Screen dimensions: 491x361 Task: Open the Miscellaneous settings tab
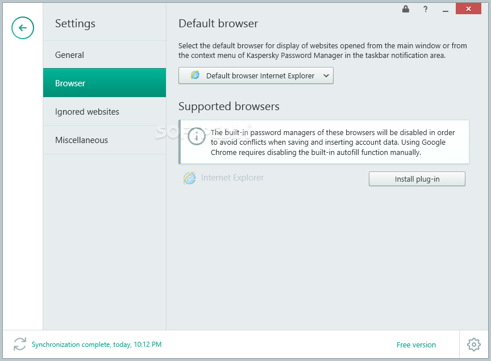pos(104,140)
